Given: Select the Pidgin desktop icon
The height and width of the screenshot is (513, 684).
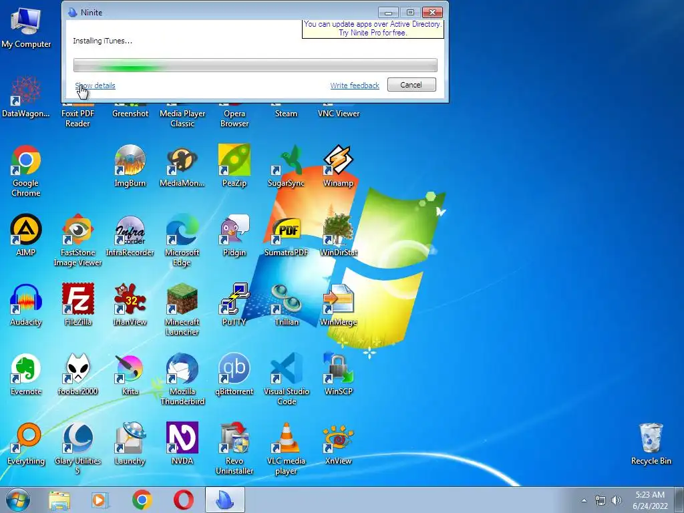Looking at the screenshot, I should coord(234,235).
